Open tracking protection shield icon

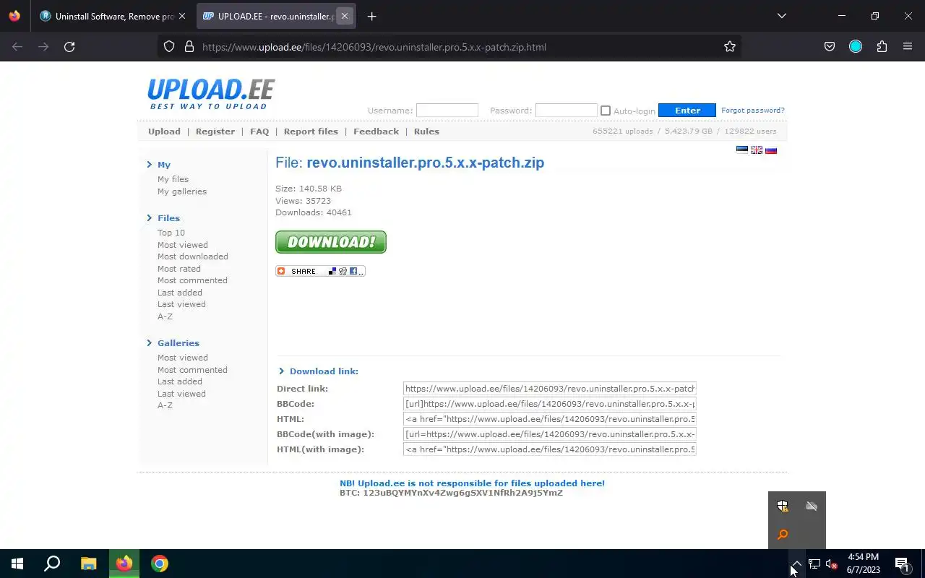click(169, 47)
